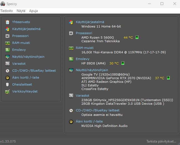This screenshot has width=180, height=145.
Task: Open Emolevy via its sidebar motherboard icon
Action: [7, 50]
